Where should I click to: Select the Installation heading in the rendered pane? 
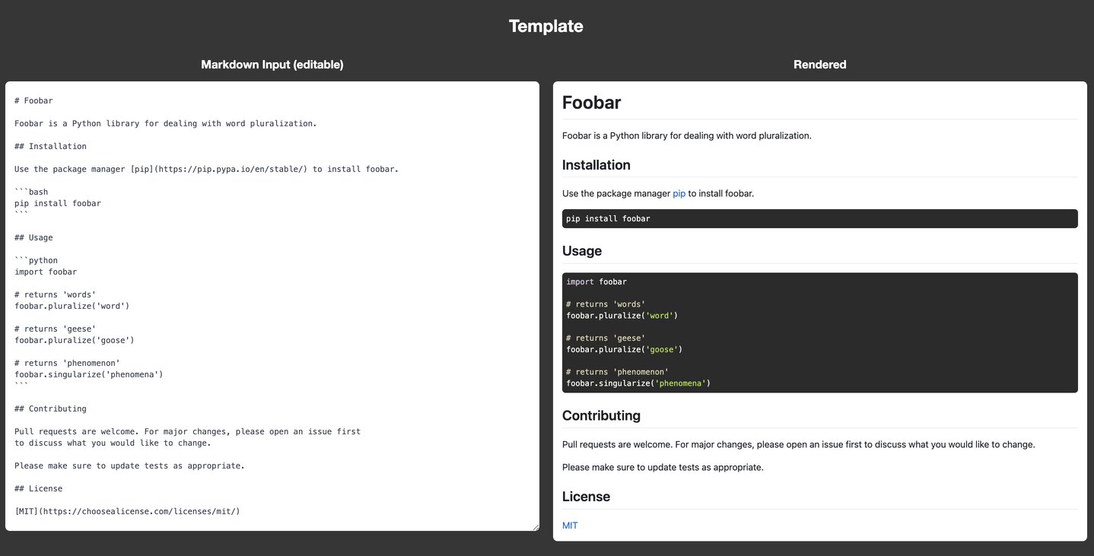pyautogui.click(x=596, y=164)
